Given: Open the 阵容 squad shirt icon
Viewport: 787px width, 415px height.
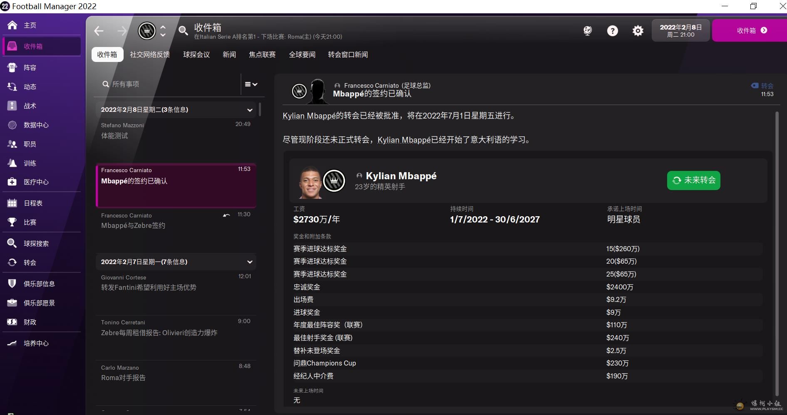Looking at the screenshot, I should tap(12, 67).
